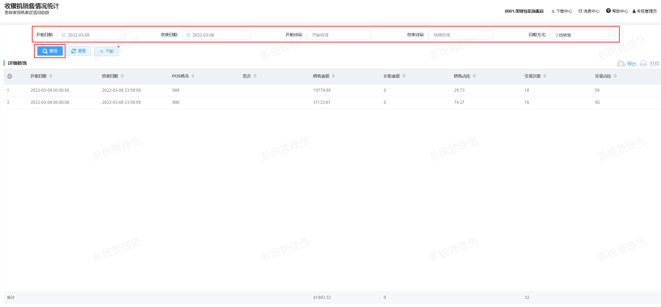Sort by 交易次数 column arrows
This screenshot has height=307, width=661.
(545, 76)
